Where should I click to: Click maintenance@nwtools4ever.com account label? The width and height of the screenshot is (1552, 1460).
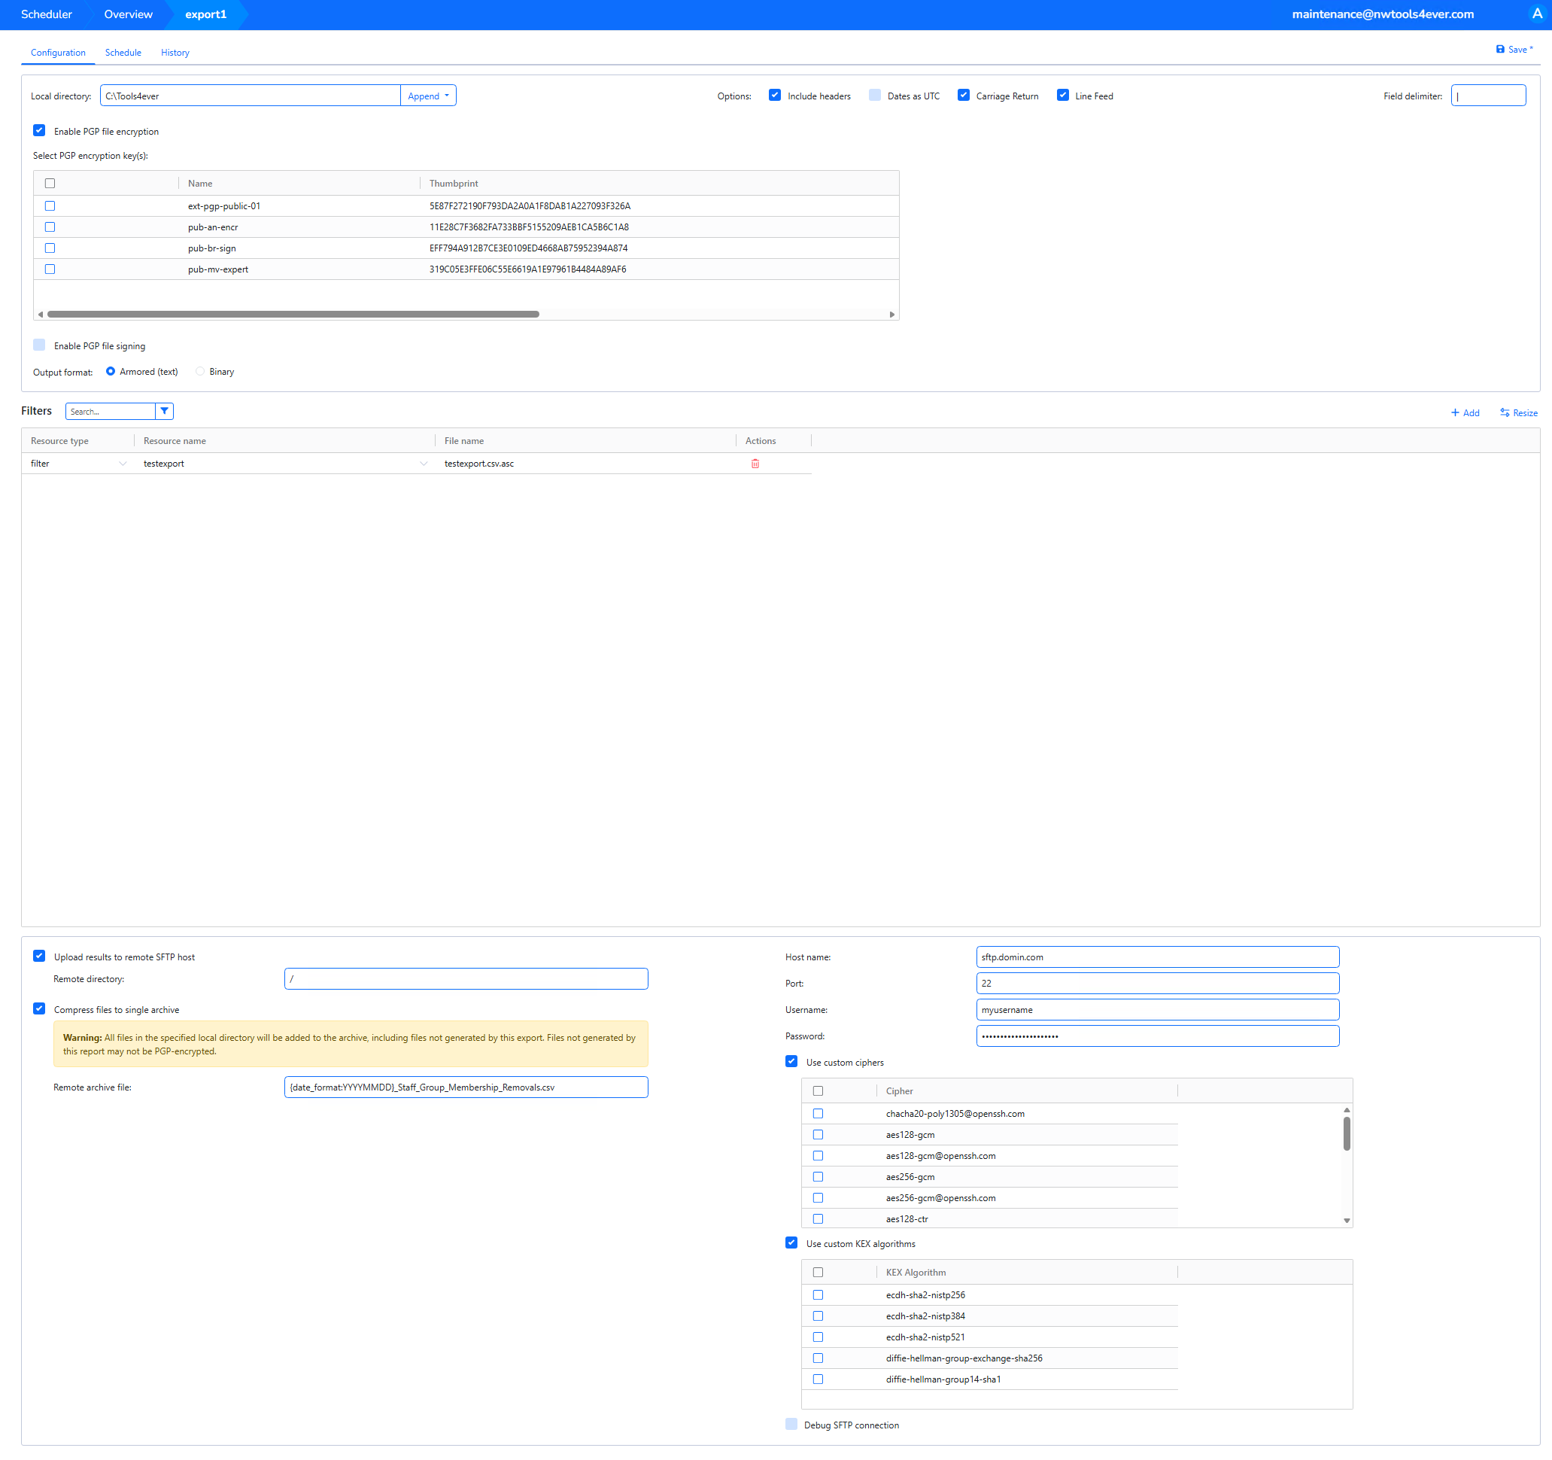[x=1383, y=14]
